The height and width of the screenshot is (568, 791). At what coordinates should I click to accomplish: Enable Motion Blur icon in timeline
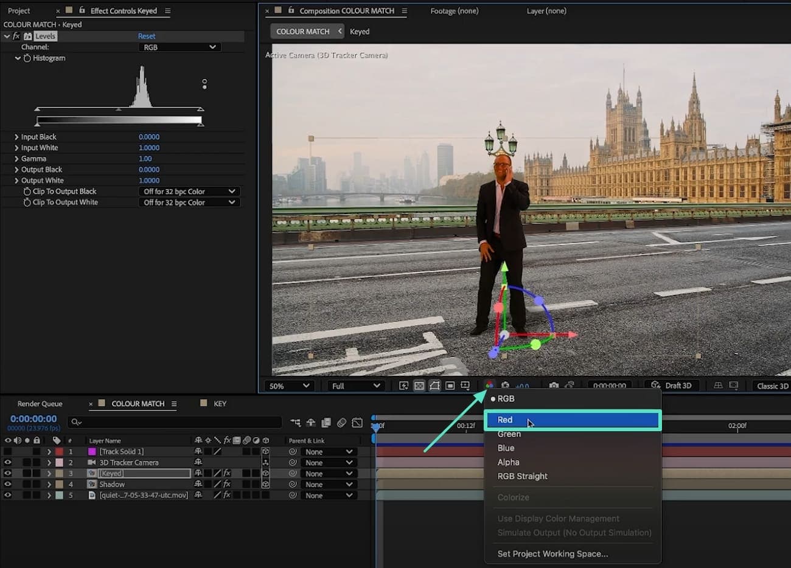point(342,422)
